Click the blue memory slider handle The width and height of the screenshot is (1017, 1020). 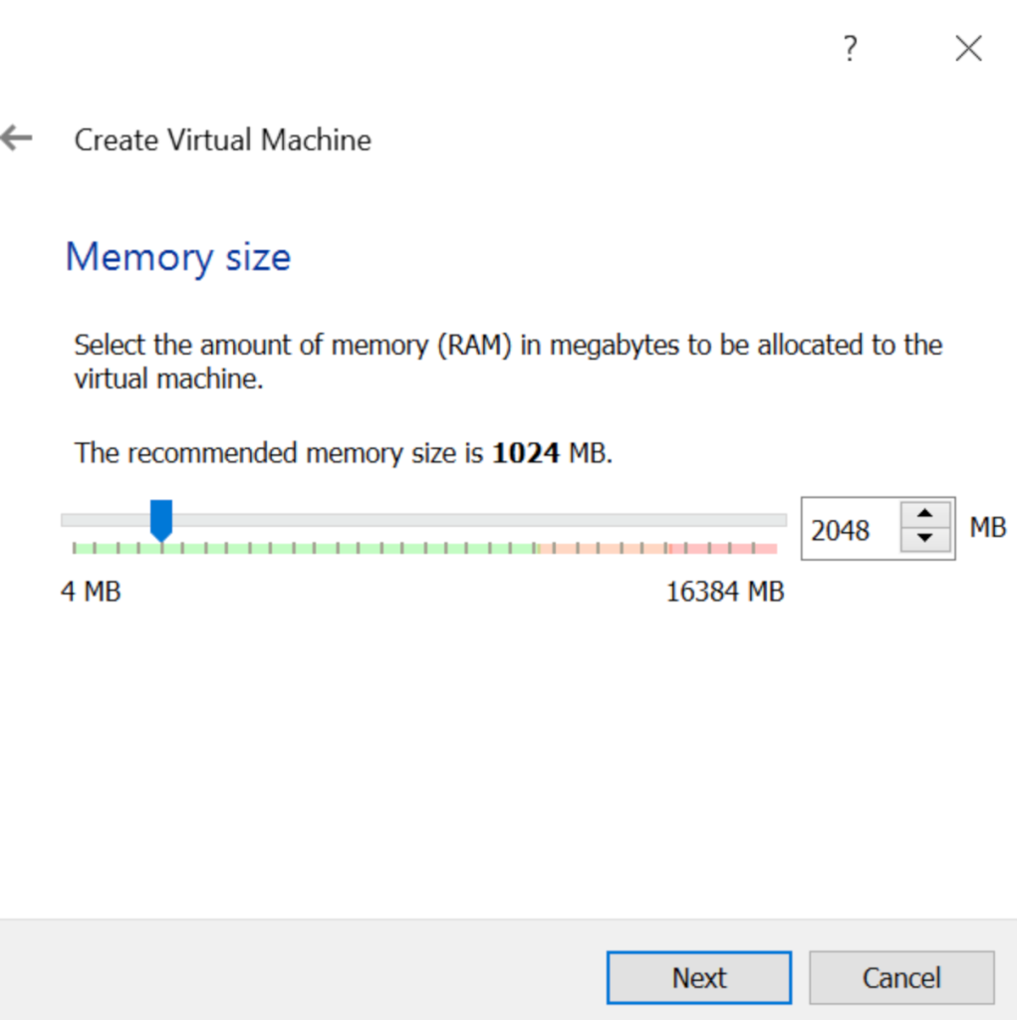click(x=160, y=520)
